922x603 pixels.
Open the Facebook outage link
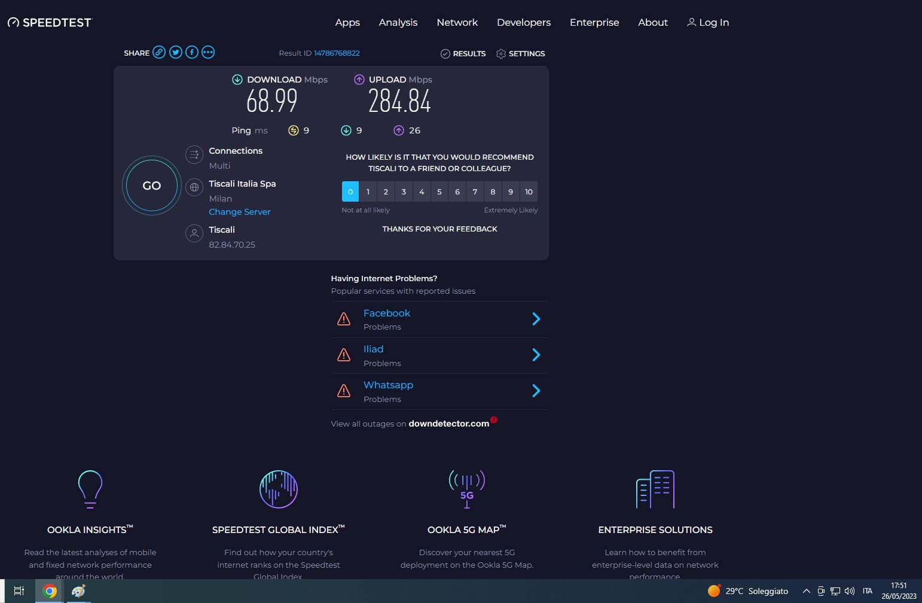387,313
